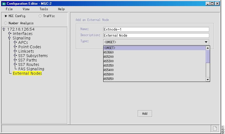Choose AS5300 from the Type list
Image resolution: width=225 pixels, height=134 pixels.
click(x=155, y=61)
